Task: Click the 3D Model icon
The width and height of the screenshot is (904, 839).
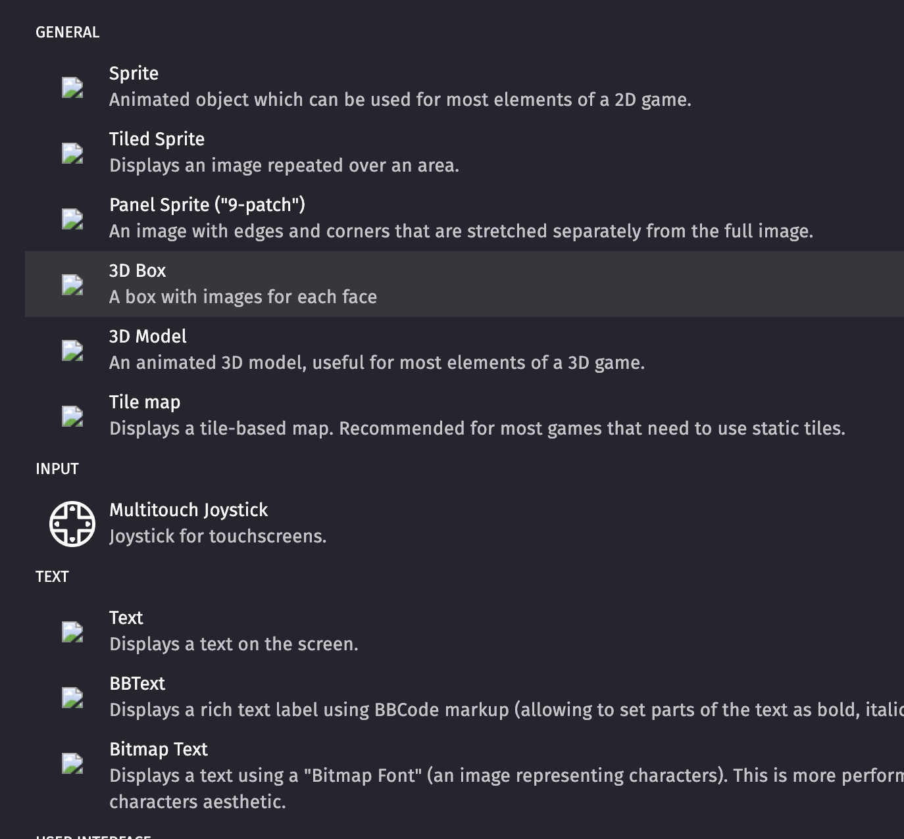Action: (72, 350)
